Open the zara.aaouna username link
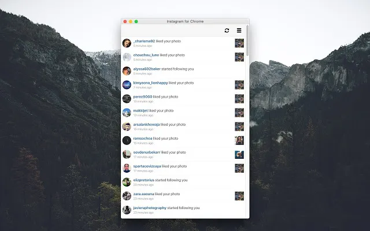 pyautogui.click(x=144, y=194)
